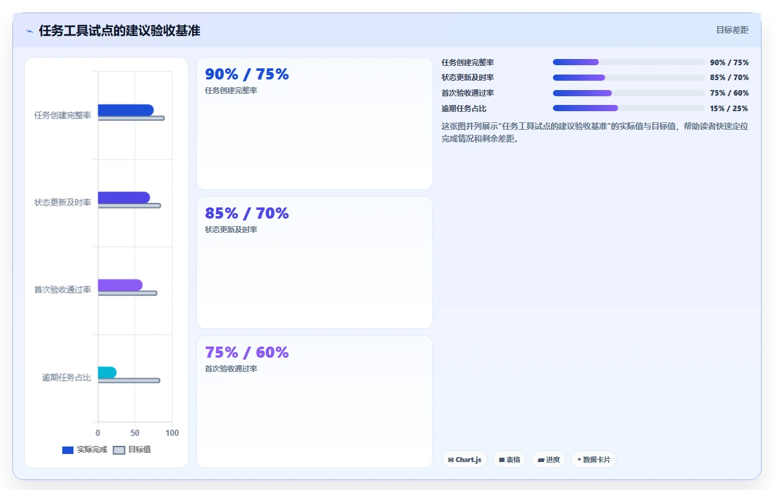This screenshot has height=490, width=774.
Task: Toggle the 目标值 legend entry in the chart
Action: [132, 450]
